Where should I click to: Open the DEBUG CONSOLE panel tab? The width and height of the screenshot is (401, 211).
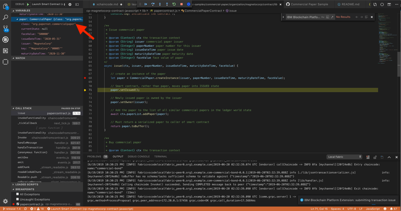tap(139, 156)
